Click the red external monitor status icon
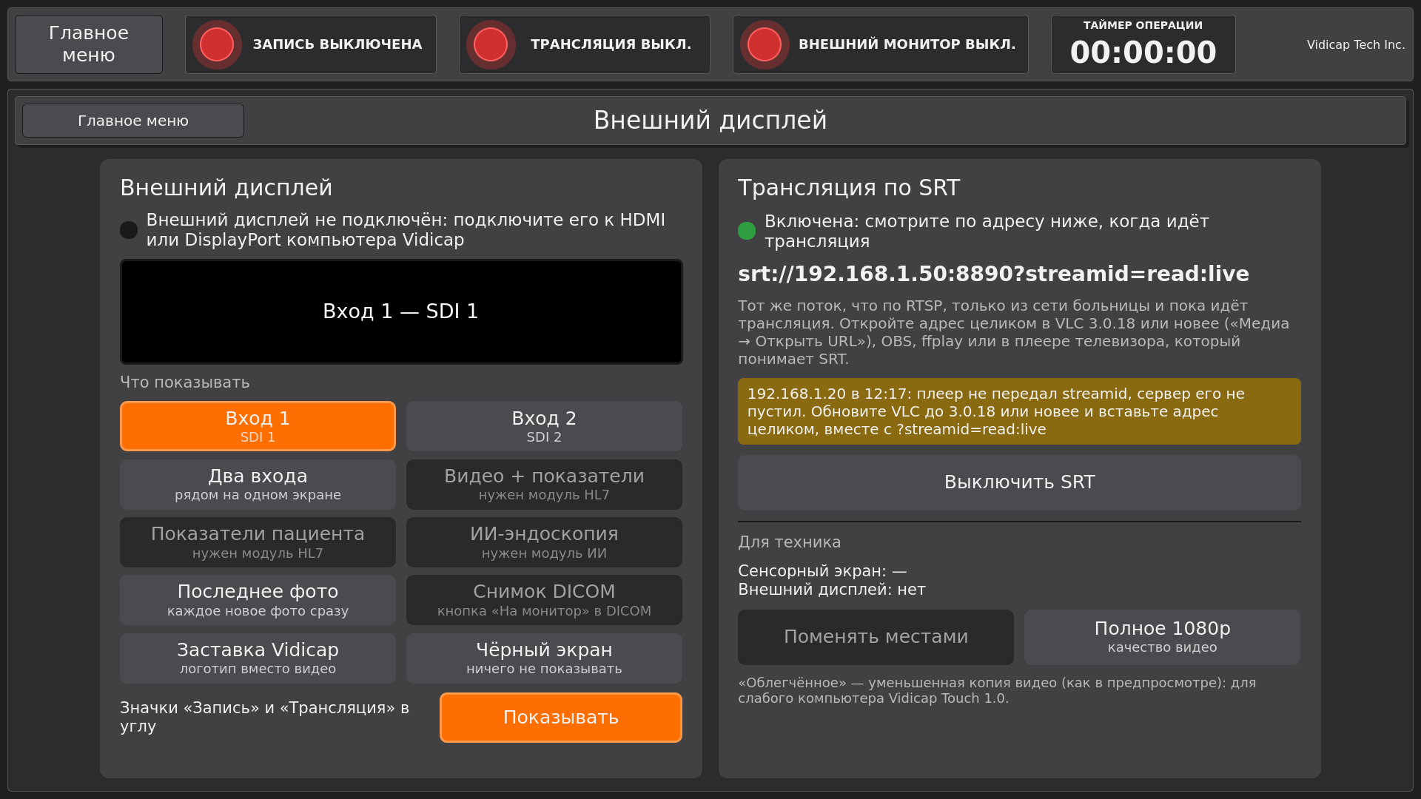The image size is (1421, 799). pos(765,44)
